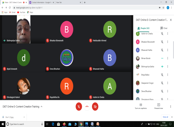Bookmark this page with the star icon
The width and height of the screenshot is (174, 127).
[163, 8]
